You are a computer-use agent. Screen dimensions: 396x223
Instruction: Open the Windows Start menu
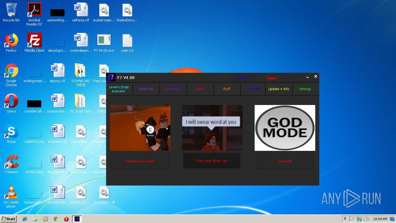[8, 219]
